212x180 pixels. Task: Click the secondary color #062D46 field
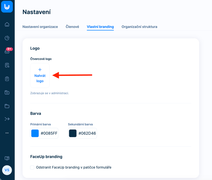[x=82, y=133]
